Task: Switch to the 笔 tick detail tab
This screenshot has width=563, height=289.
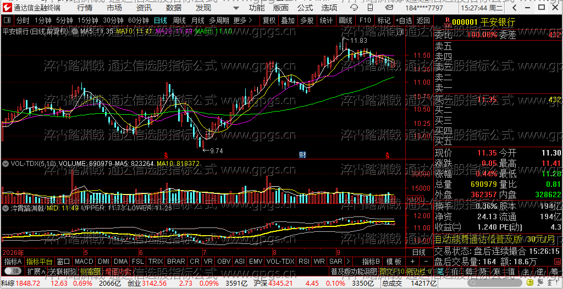Action: [441, 271]
